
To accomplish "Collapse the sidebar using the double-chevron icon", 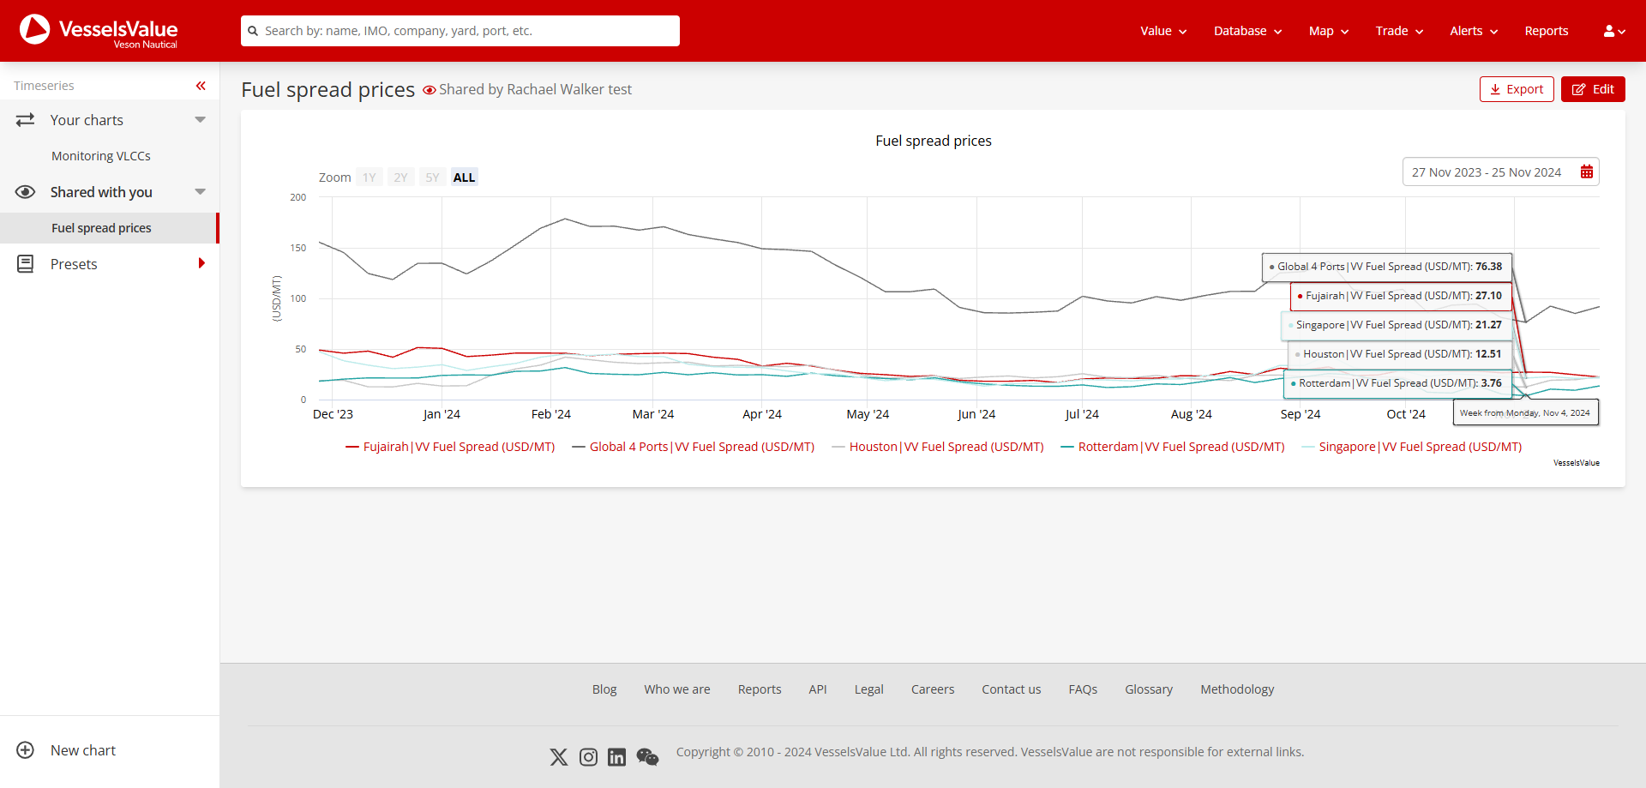I will click(x=201, y=86).
